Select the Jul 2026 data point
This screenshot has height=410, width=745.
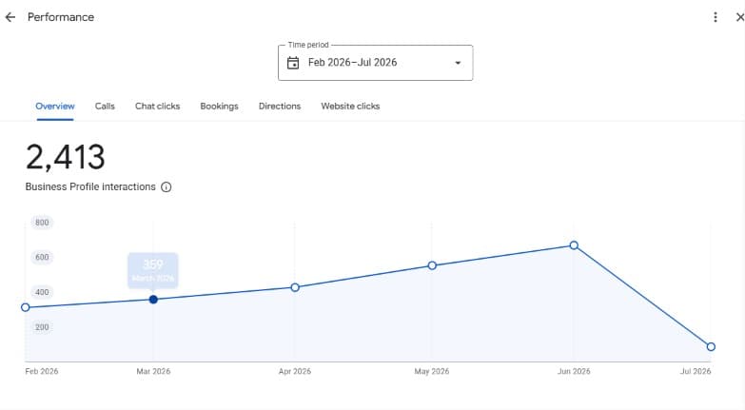point(711,347)
